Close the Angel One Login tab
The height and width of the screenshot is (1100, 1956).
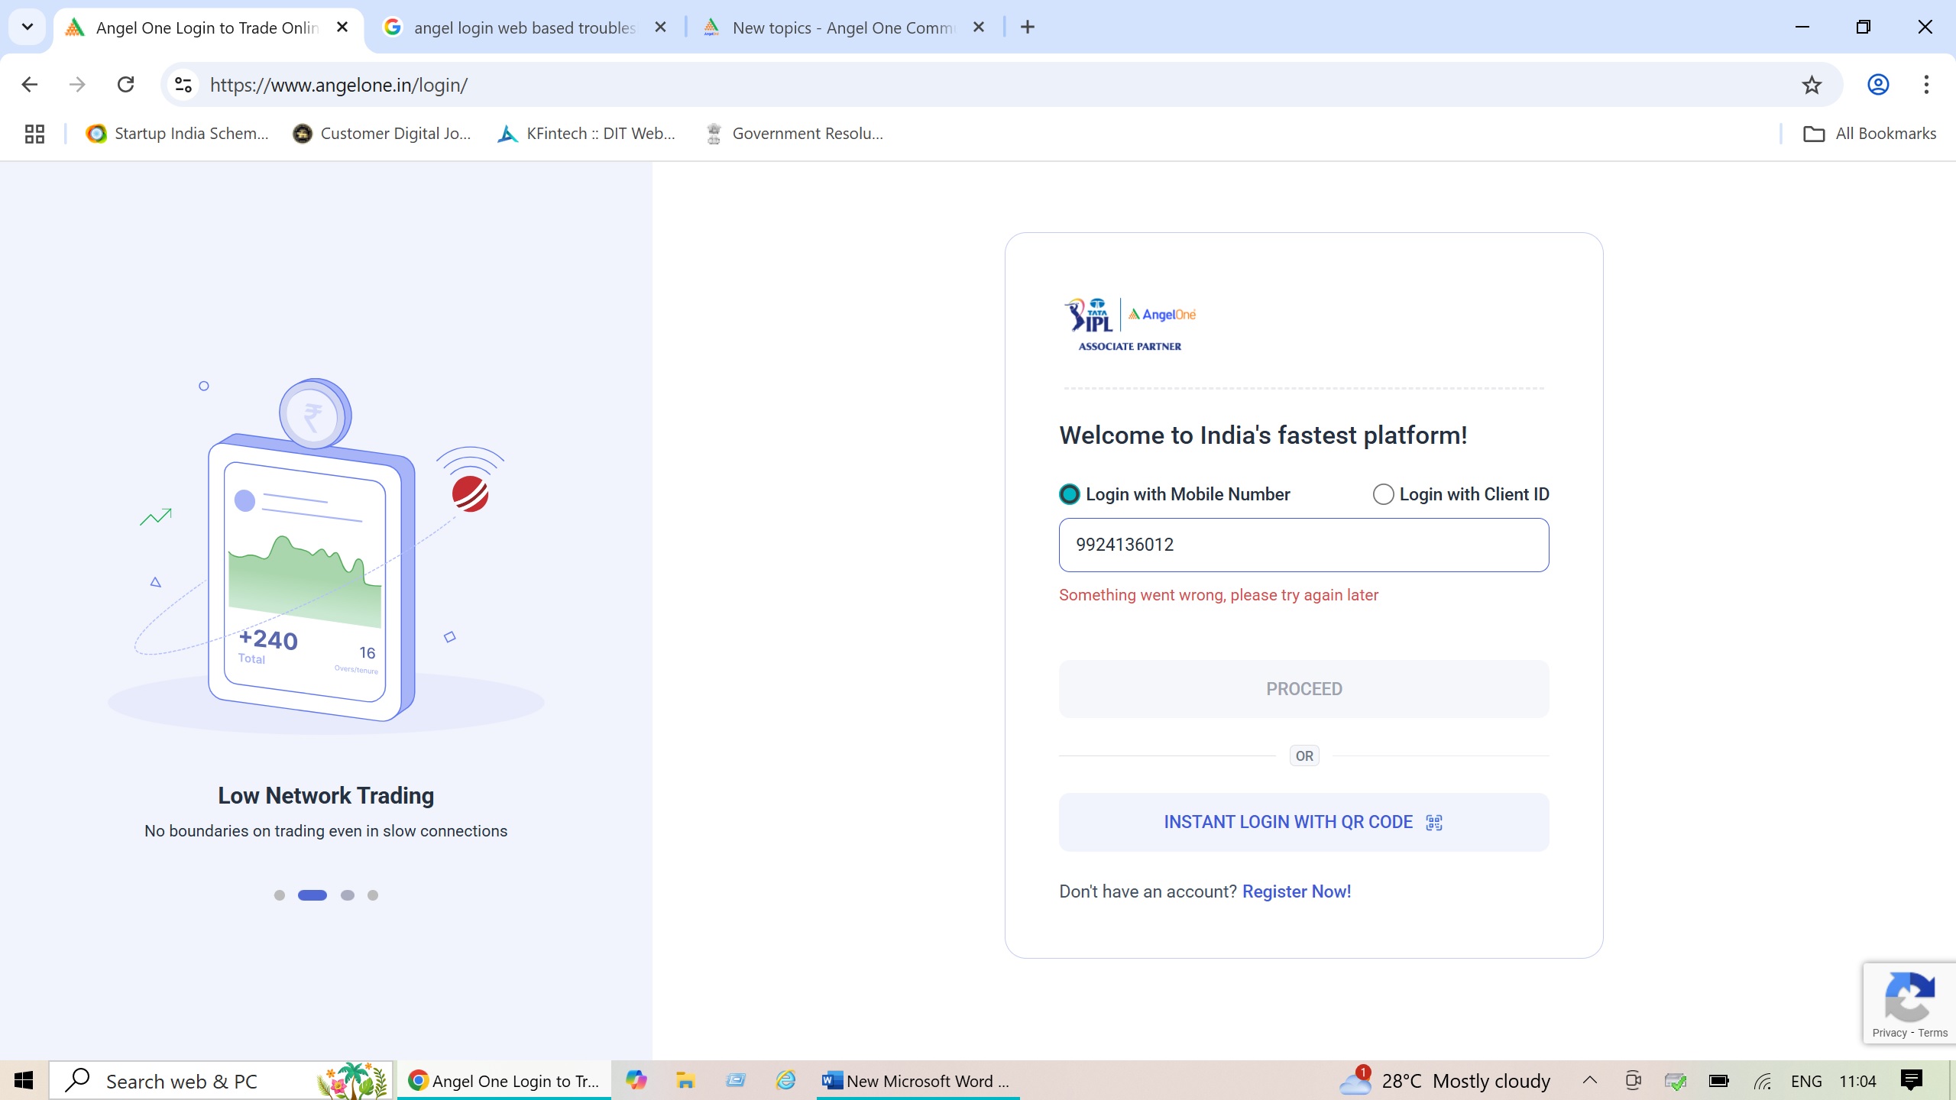[342, 27]
